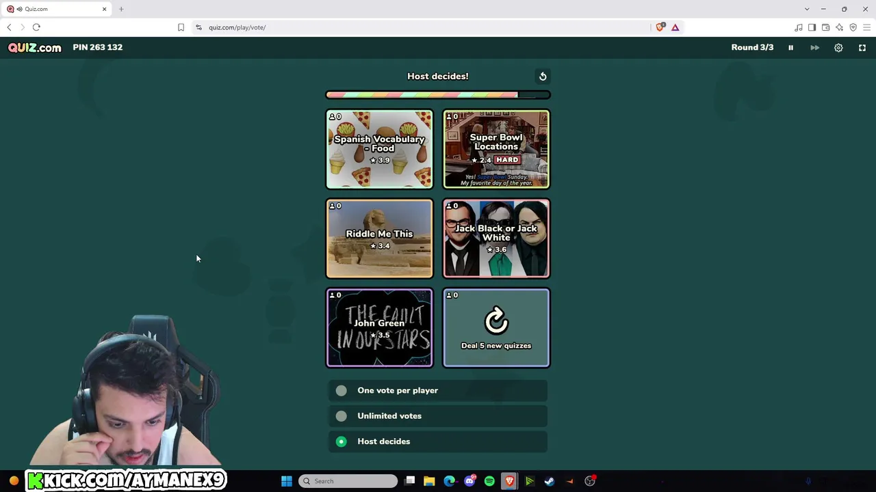Deal 5 new quizzes
The image size is (876, 492).
(x=496, y=328)
